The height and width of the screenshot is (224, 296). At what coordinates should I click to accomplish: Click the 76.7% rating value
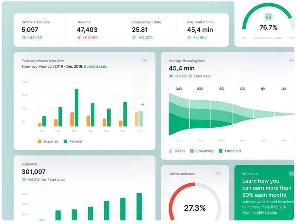point(268,27)
